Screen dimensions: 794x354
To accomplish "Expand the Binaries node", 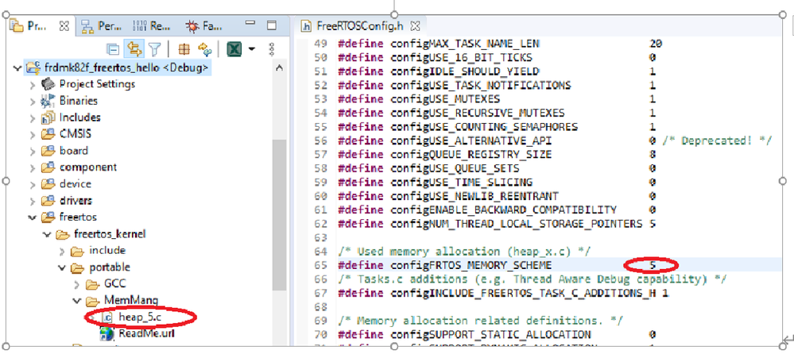I will [33, 101].
